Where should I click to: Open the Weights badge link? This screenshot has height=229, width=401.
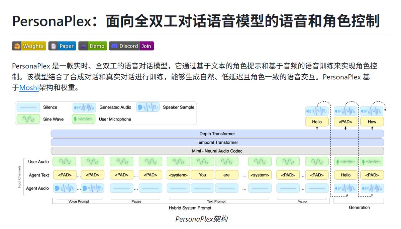[x=29, y=46]
